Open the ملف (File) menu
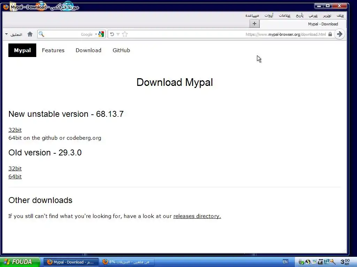This screenshot has width=357, height=267. [x=340, y=15]
